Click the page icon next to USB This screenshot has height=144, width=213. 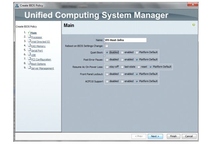pyautogui.click(x=29, y=54)
